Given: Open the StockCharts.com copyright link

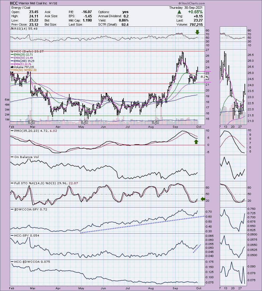Looking at the screenshot, I should (x=192, y=3).
